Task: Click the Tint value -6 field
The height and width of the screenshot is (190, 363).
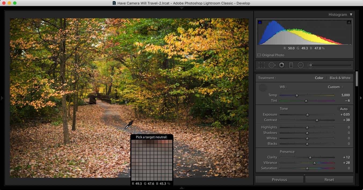Action: point(347,101)
